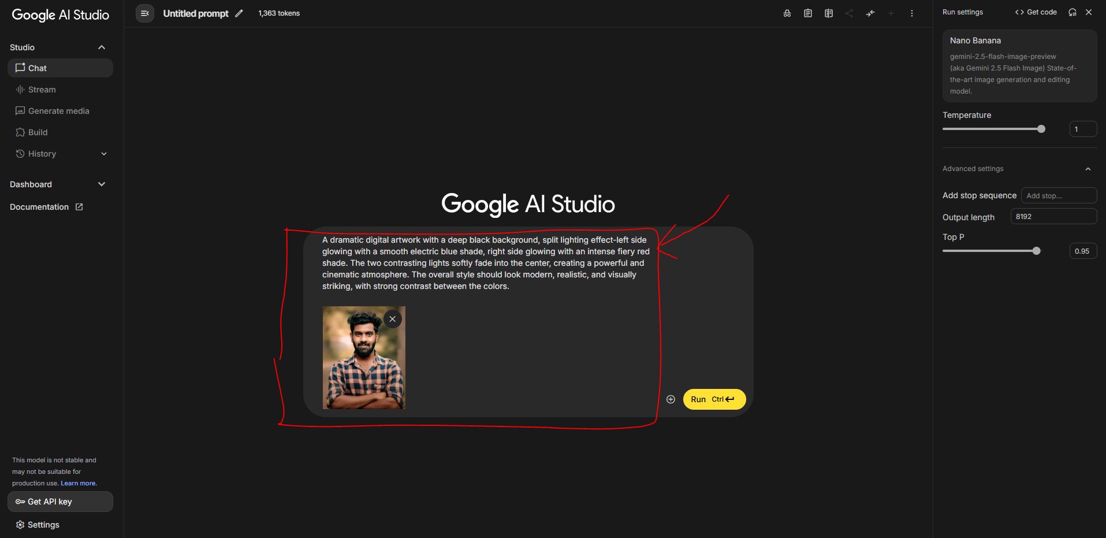Expand the History section
Screen dimensions: 1106x538
104,154
